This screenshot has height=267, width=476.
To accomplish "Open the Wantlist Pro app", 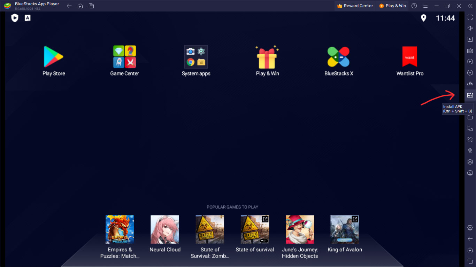I will (x=410, y=57).
